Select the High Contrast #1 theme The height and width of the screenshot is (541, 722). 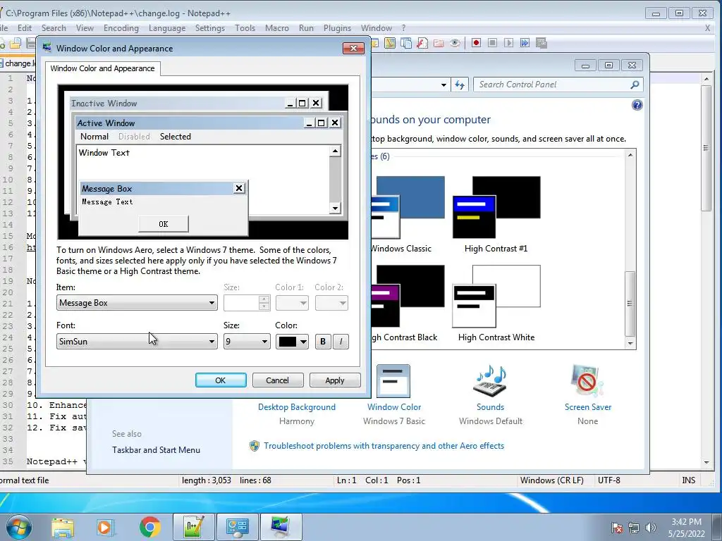pos(496,214)
